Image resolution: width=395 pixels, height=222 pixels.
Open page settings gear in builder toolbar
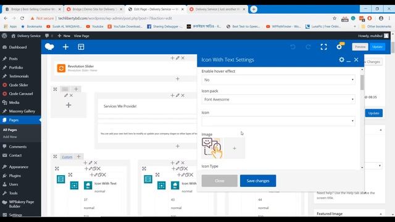point(339,47)
